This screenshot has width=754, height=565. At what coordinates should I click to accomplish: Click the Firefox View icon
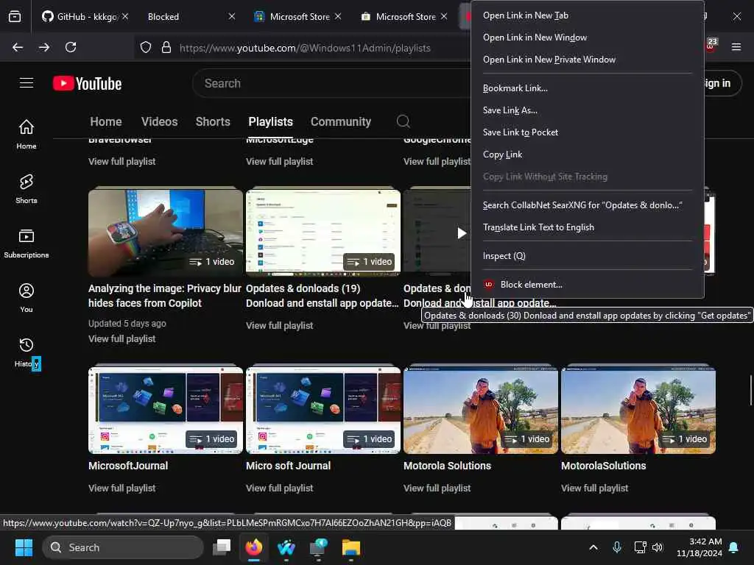tap(15, 16)
